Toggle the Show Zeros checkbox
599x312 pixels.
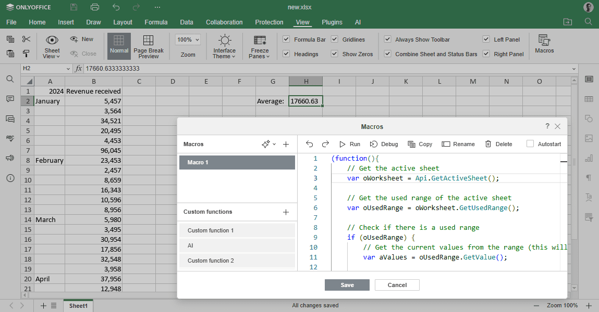(334, 54)
